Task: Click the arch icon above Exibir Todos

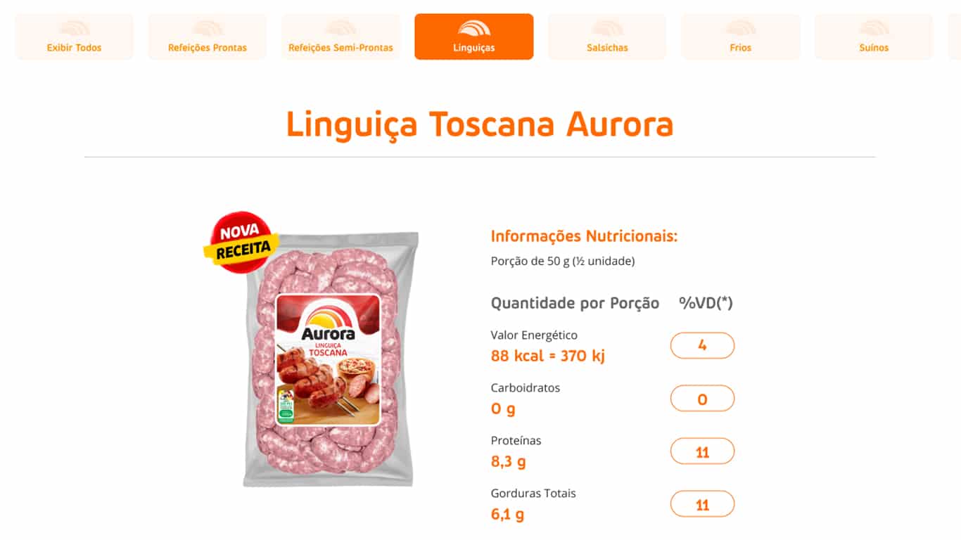Action: [74, 28]
